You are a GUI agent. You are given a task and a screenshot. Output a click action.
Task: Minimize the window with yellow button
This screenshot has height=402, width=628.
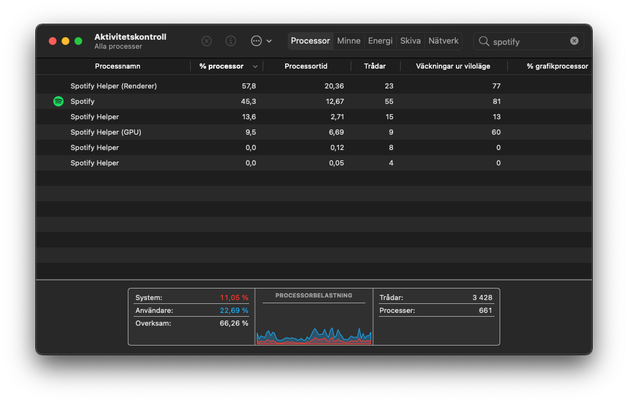pos(65,41)
